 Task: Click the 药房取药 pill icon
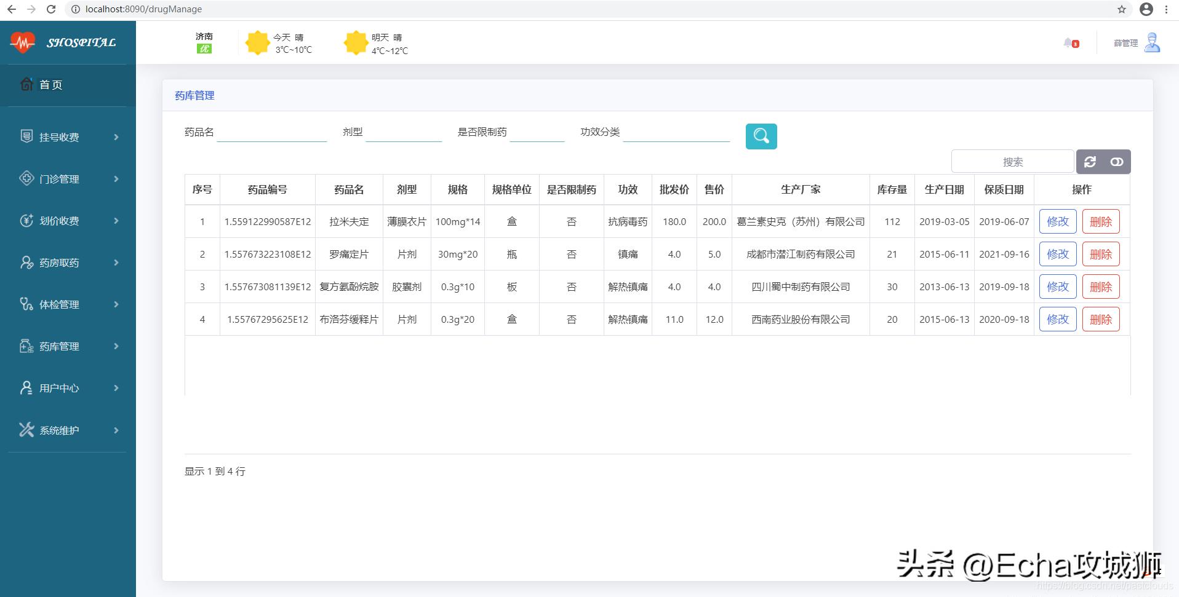26,262
